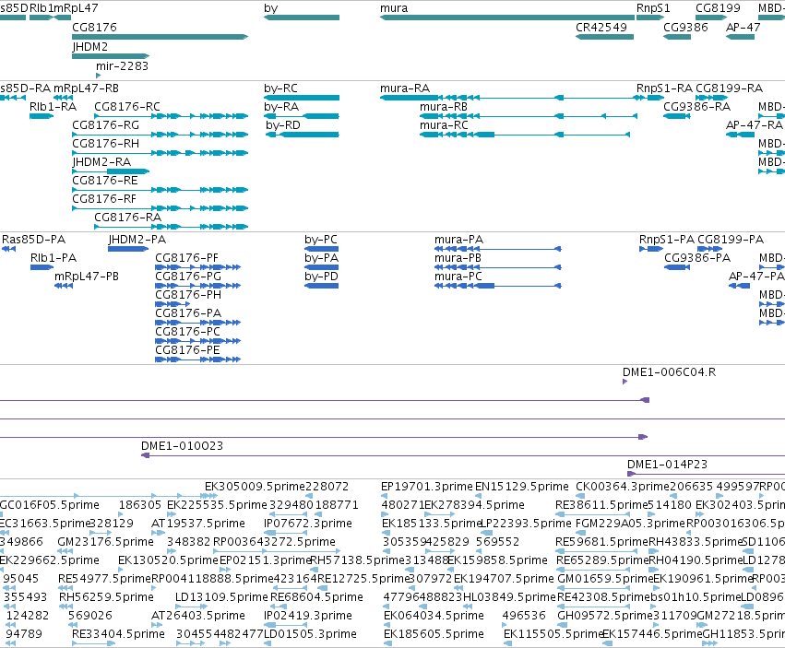Select the JHDM2-PA protein label
Viewport: 785px width, 648px height.
coord(137,239)
